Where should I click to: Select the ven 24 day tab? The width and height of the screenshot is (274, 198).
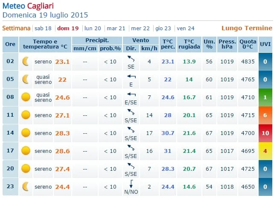click(x=186, y=29)
